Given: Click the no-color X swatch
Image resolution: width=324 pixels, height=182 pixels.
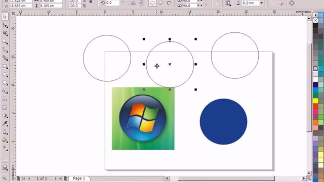Looking at the screenshot, I should pyautogui.click(x=315, y=20).
